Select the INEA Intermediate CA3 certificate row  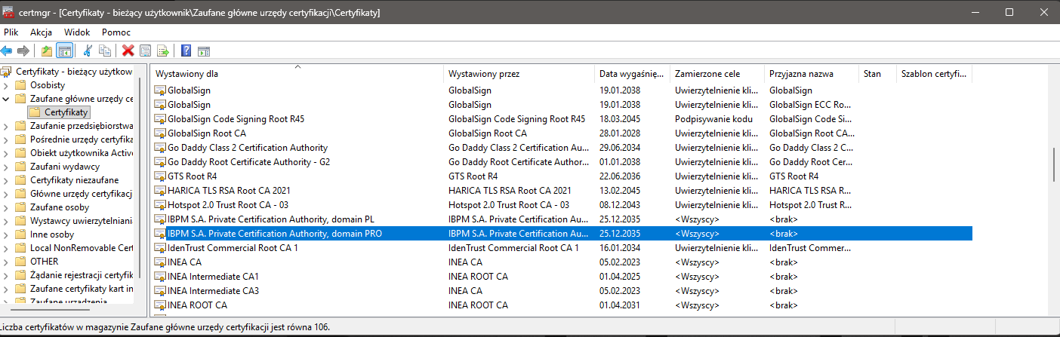click(562, 290)
